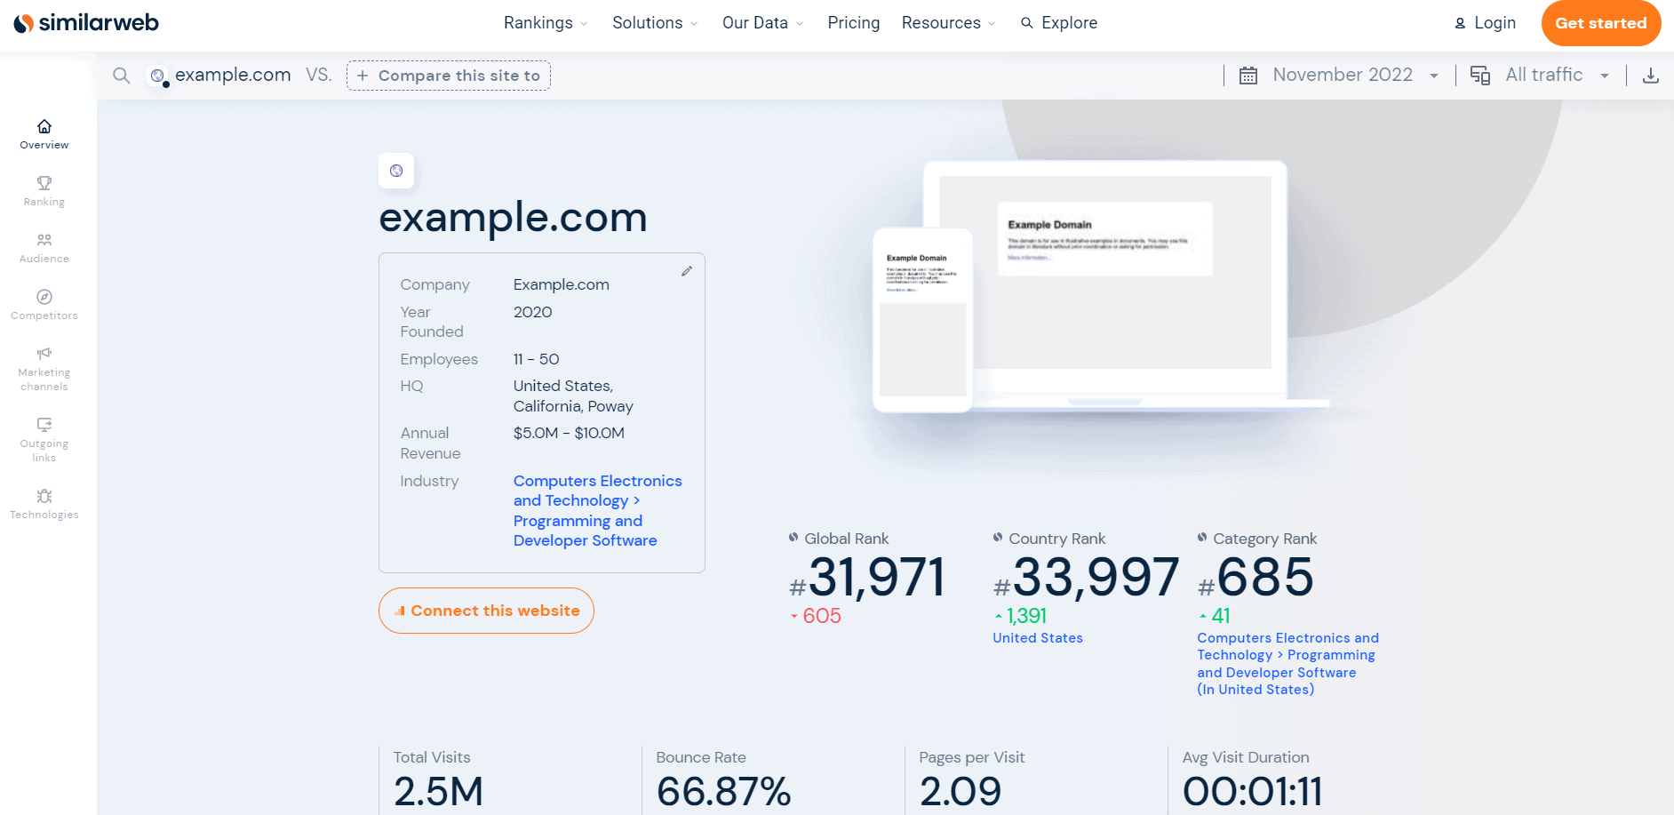The image size is (1674, 815).
Task: Click the Get started button
Action: [x=1601, y=23]
